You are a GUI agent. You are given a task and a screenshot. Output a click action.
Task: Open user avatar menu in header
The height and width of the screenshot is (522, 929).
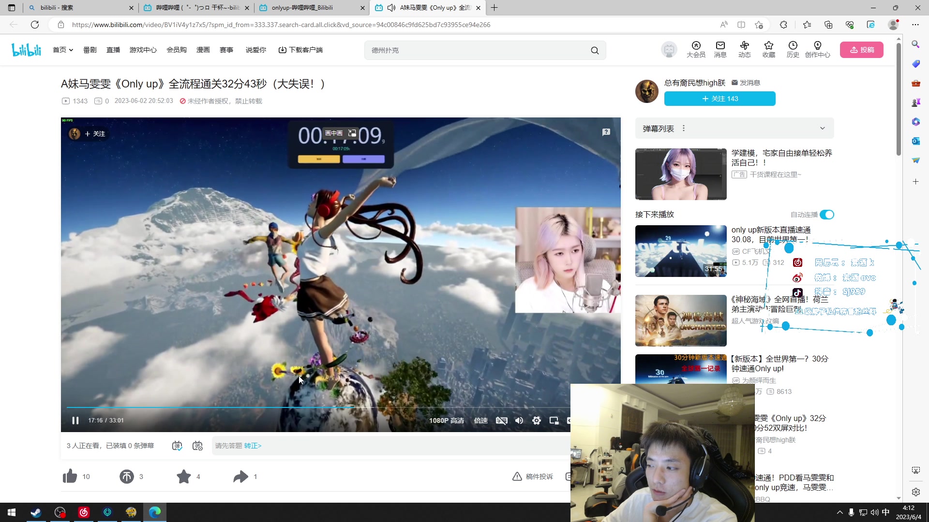click(x=669, y=49)
